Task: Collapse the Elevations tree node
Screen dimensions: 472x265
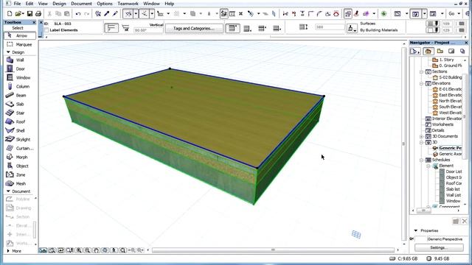Action: coord(421,83)
